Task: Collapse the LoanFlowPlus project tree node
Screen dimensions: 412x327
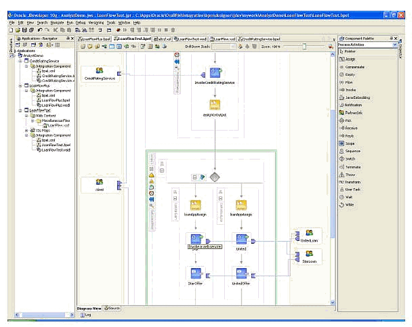Action: point(21,86)
